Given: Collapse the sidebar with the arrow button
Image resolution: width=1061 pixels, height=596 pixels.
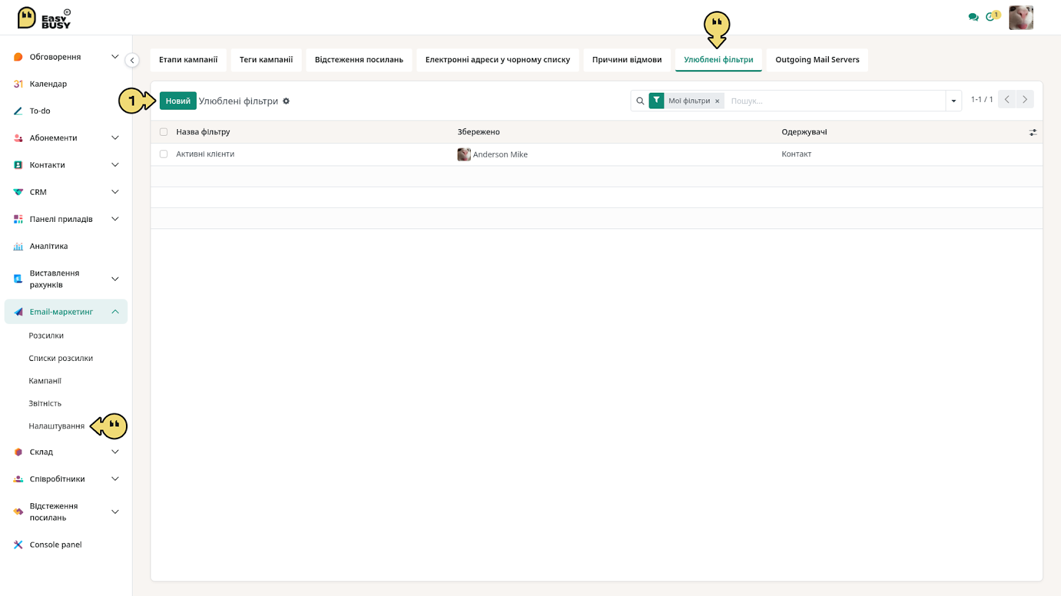Looking at the screenshot, I should (132, 60).
